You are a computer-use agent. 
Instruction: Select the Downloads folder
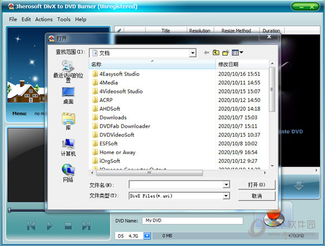click(x=109, y=117)
